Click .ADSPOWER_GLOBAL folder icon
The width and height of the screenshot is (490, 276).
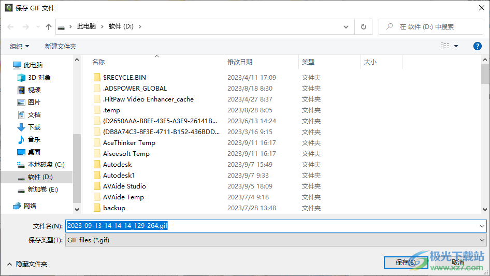tap(97, 88)
